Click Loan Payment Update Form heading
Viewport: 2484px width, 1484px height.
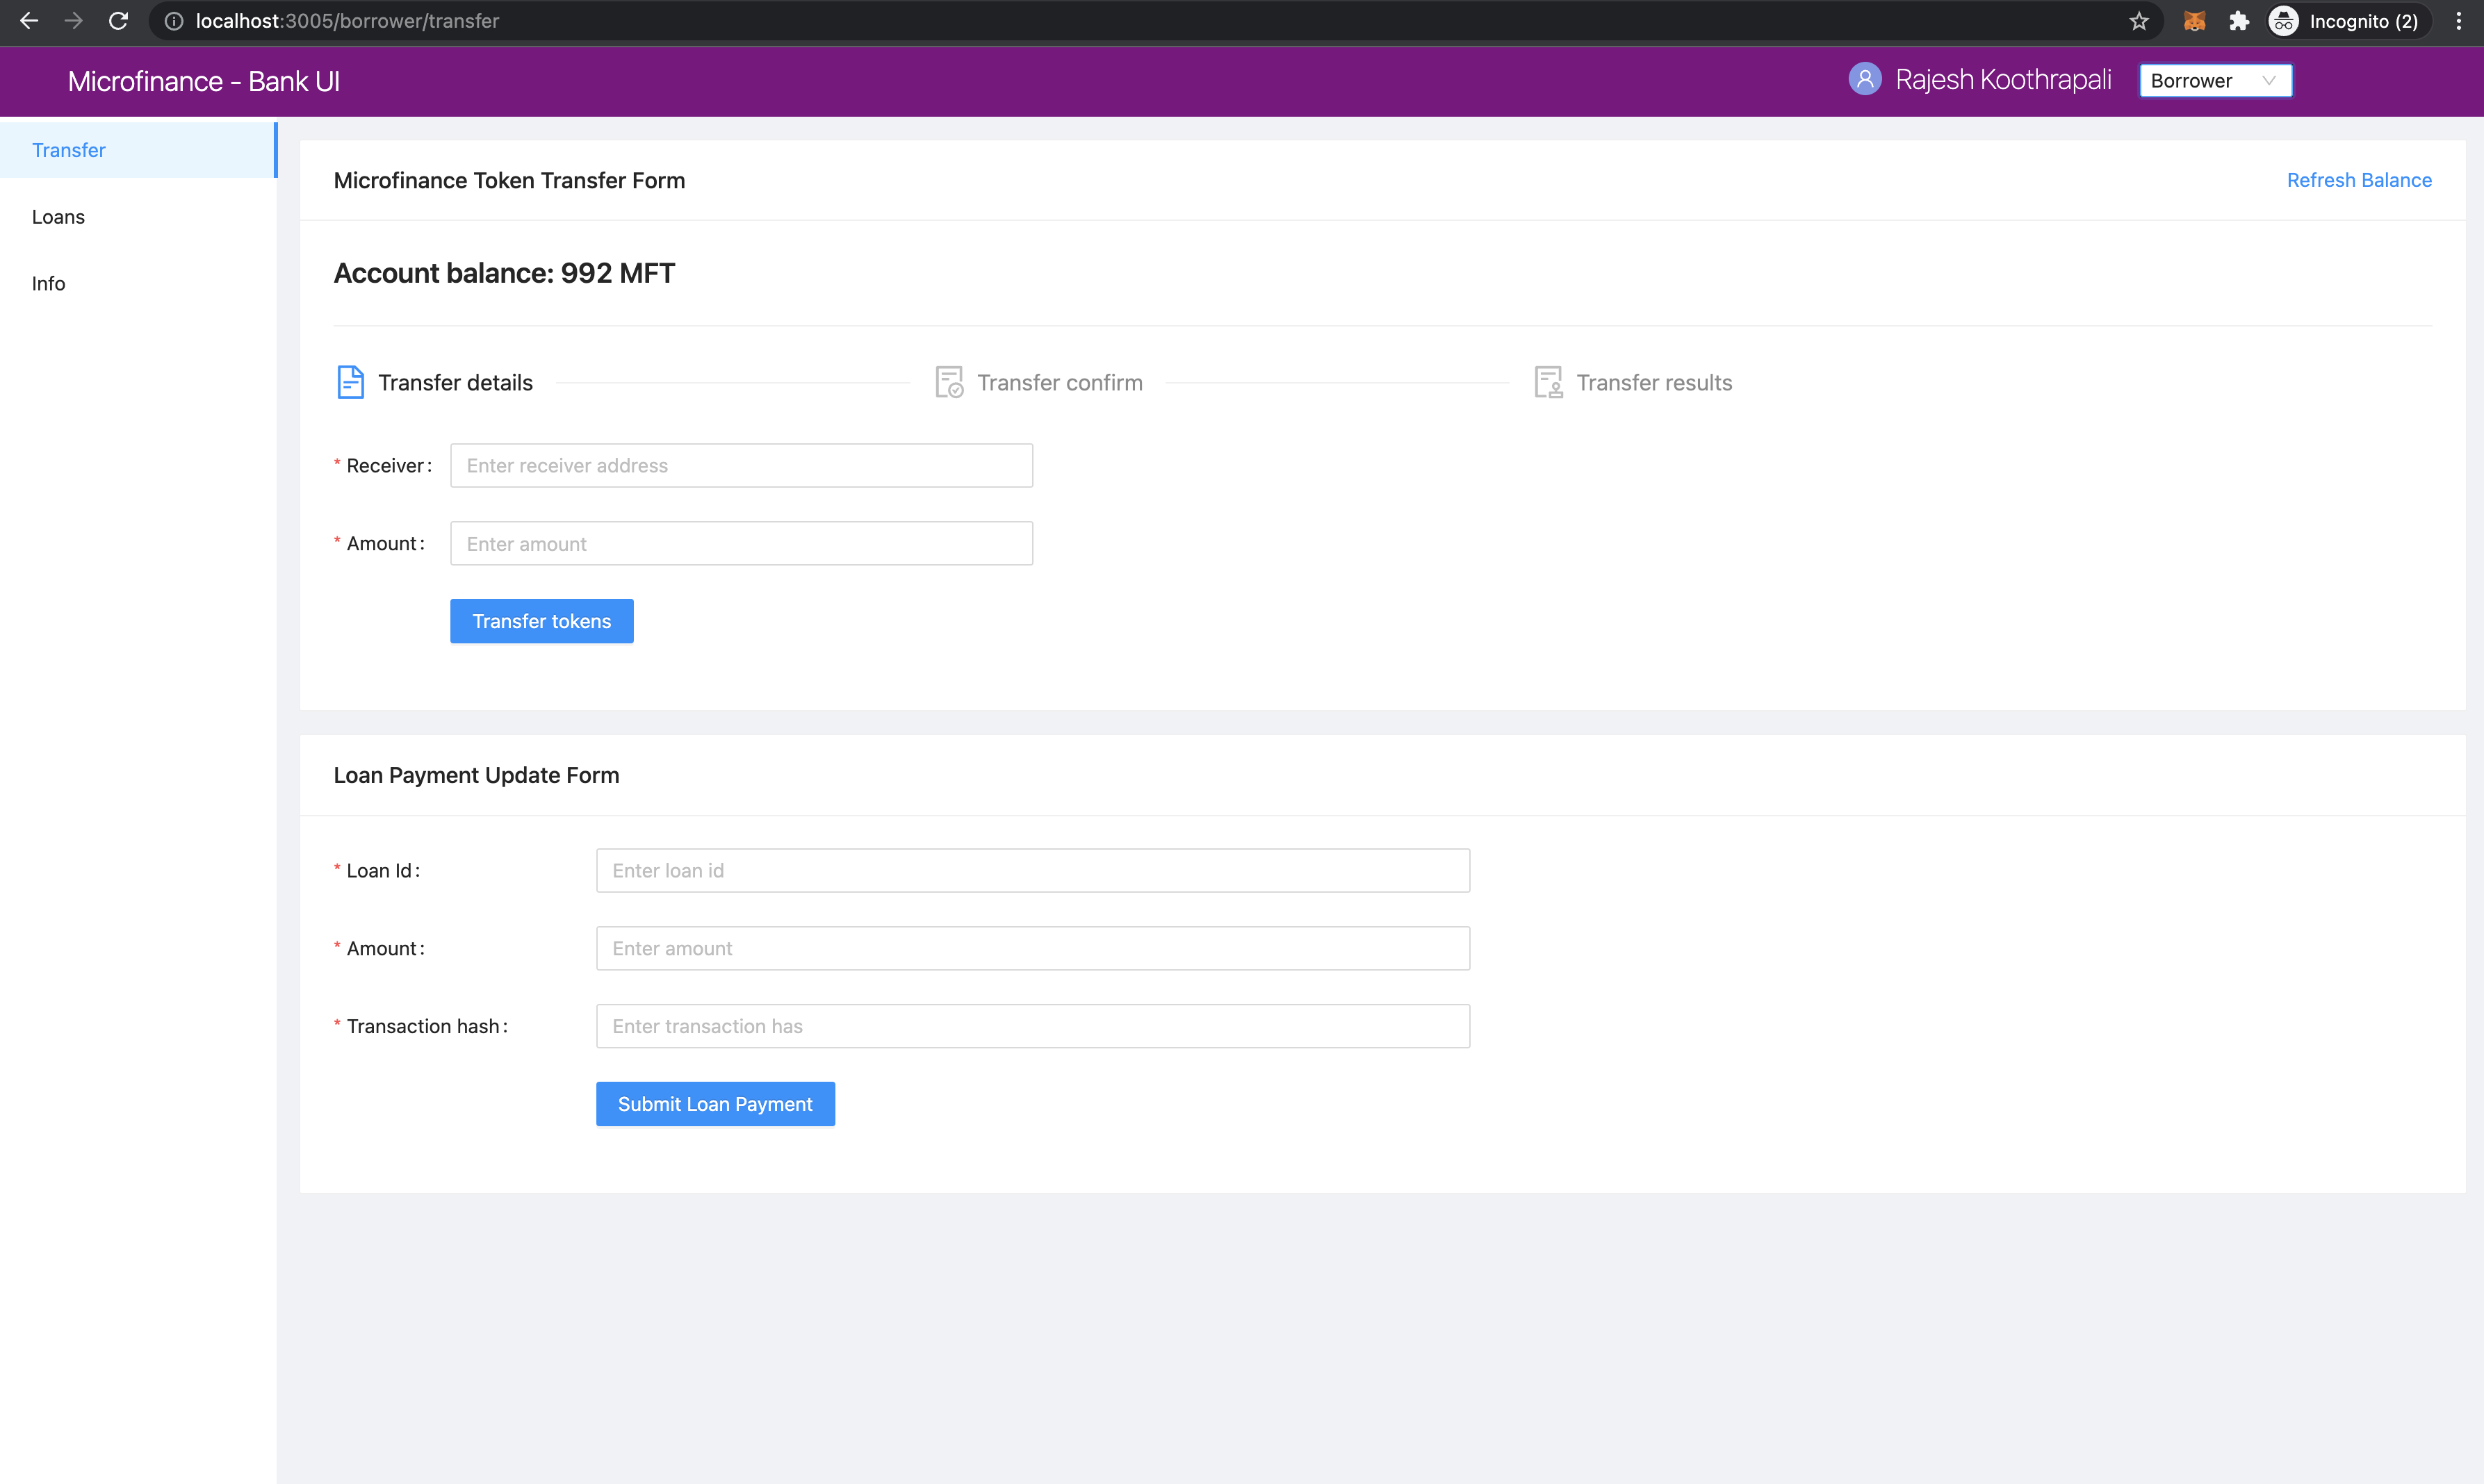(476, 775)
